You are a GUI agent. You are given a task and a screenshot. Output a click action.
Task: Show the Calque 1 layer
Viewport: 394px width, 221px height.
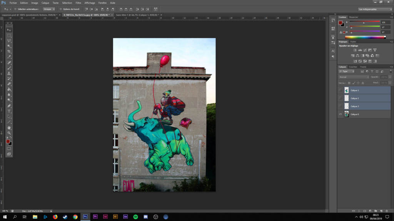click(x=341, y=90)
